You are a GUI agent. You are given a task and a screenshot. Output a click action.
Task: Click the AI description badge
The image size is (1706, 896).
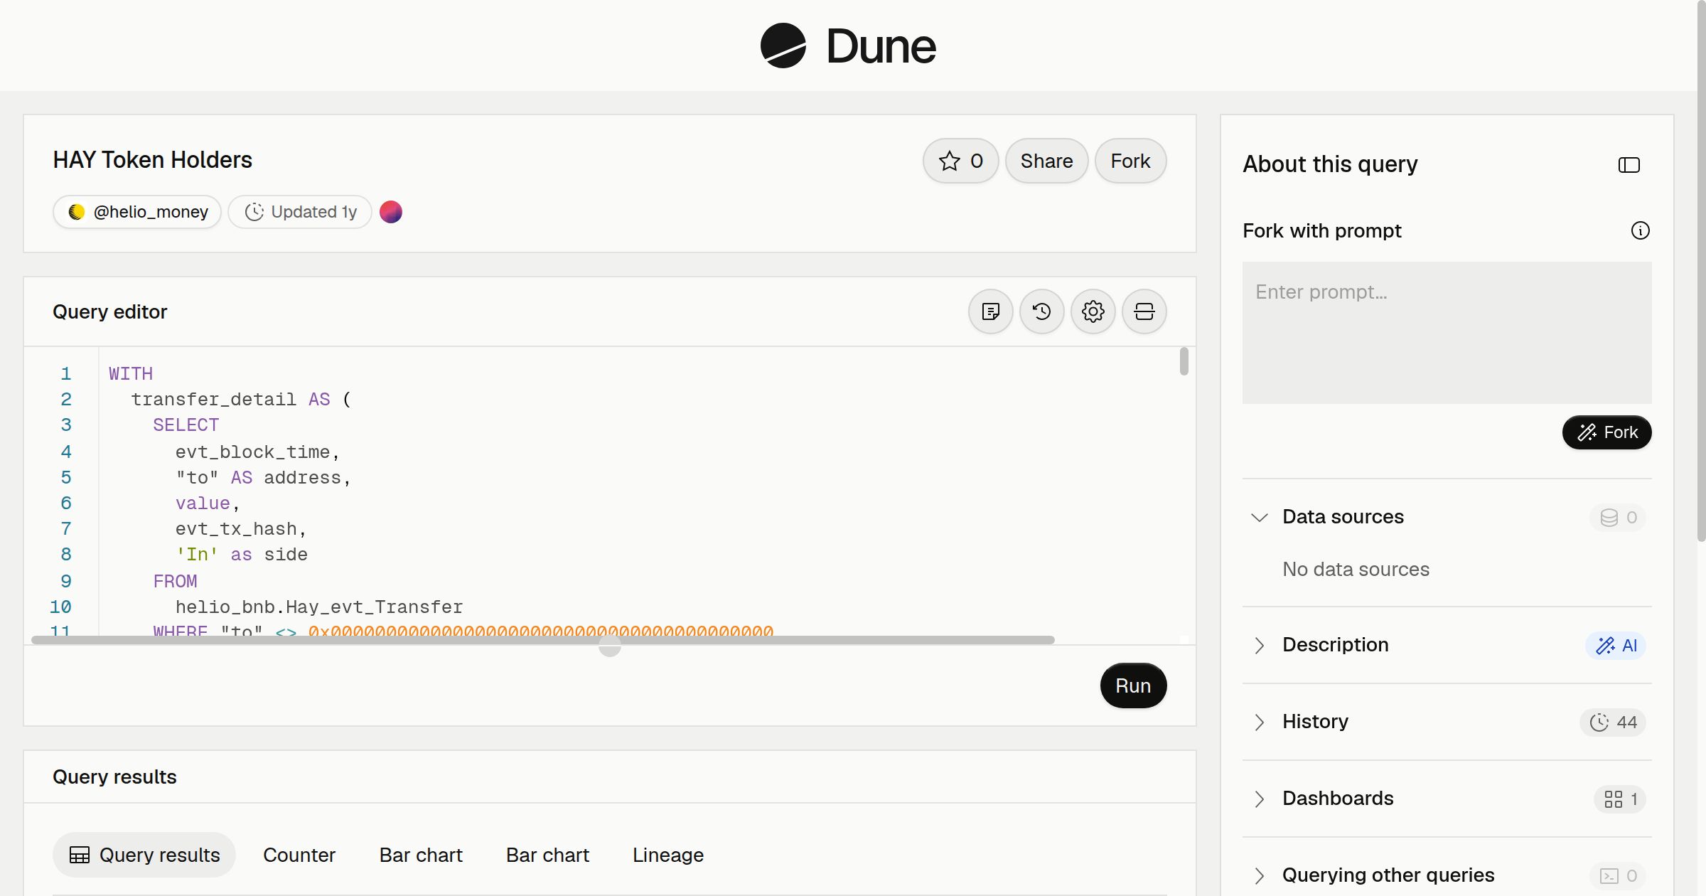pos(1616,645)
